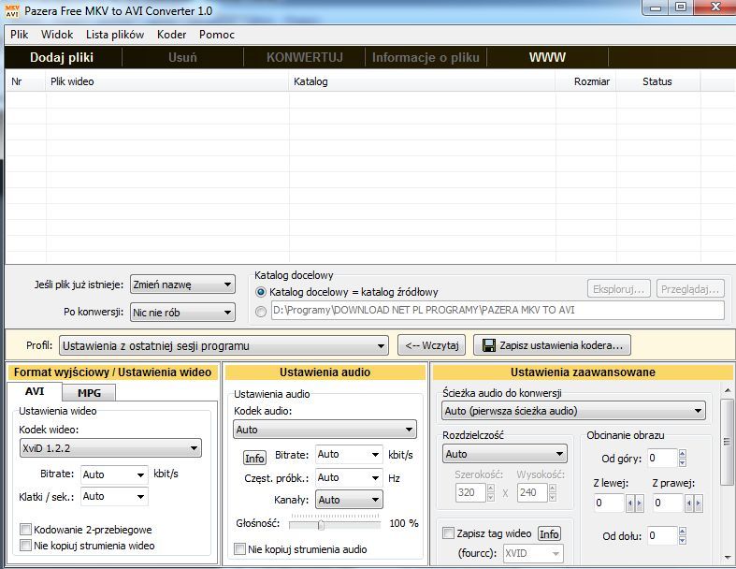This screenshot has height=569, width=736.
Task: Click the Od dołu crop value field
Action: tap(662, 535)
